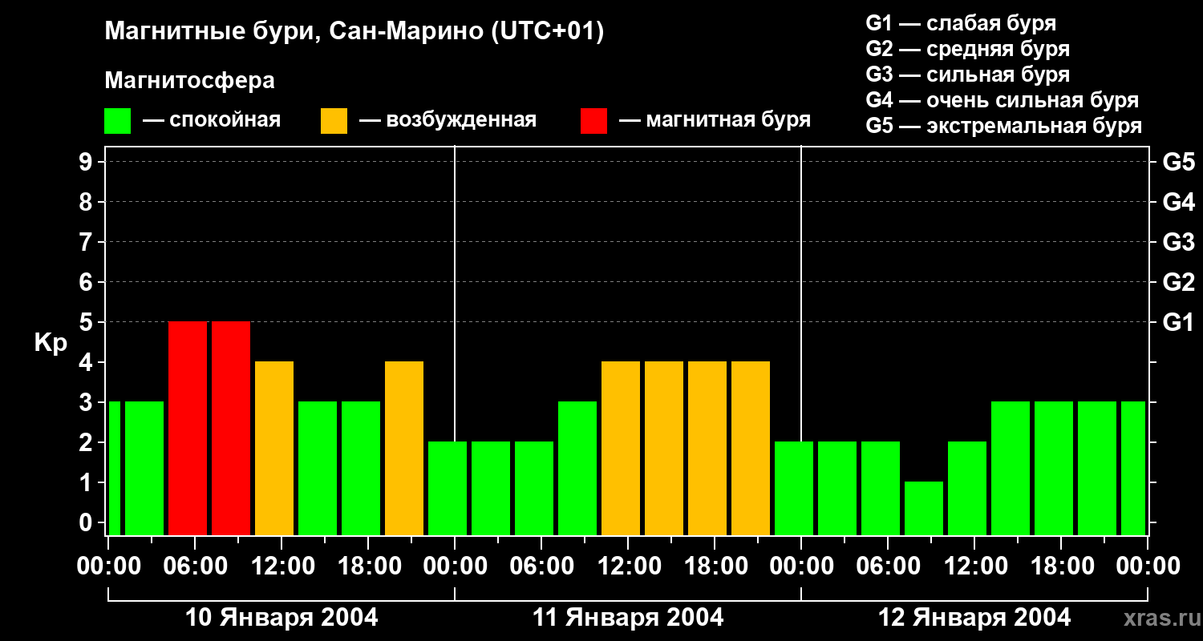The image size is (1203, 641).
Task: Select the 'G2 — средняя буря' legend line
Action: pyautogui.click(x=967, y=49)
